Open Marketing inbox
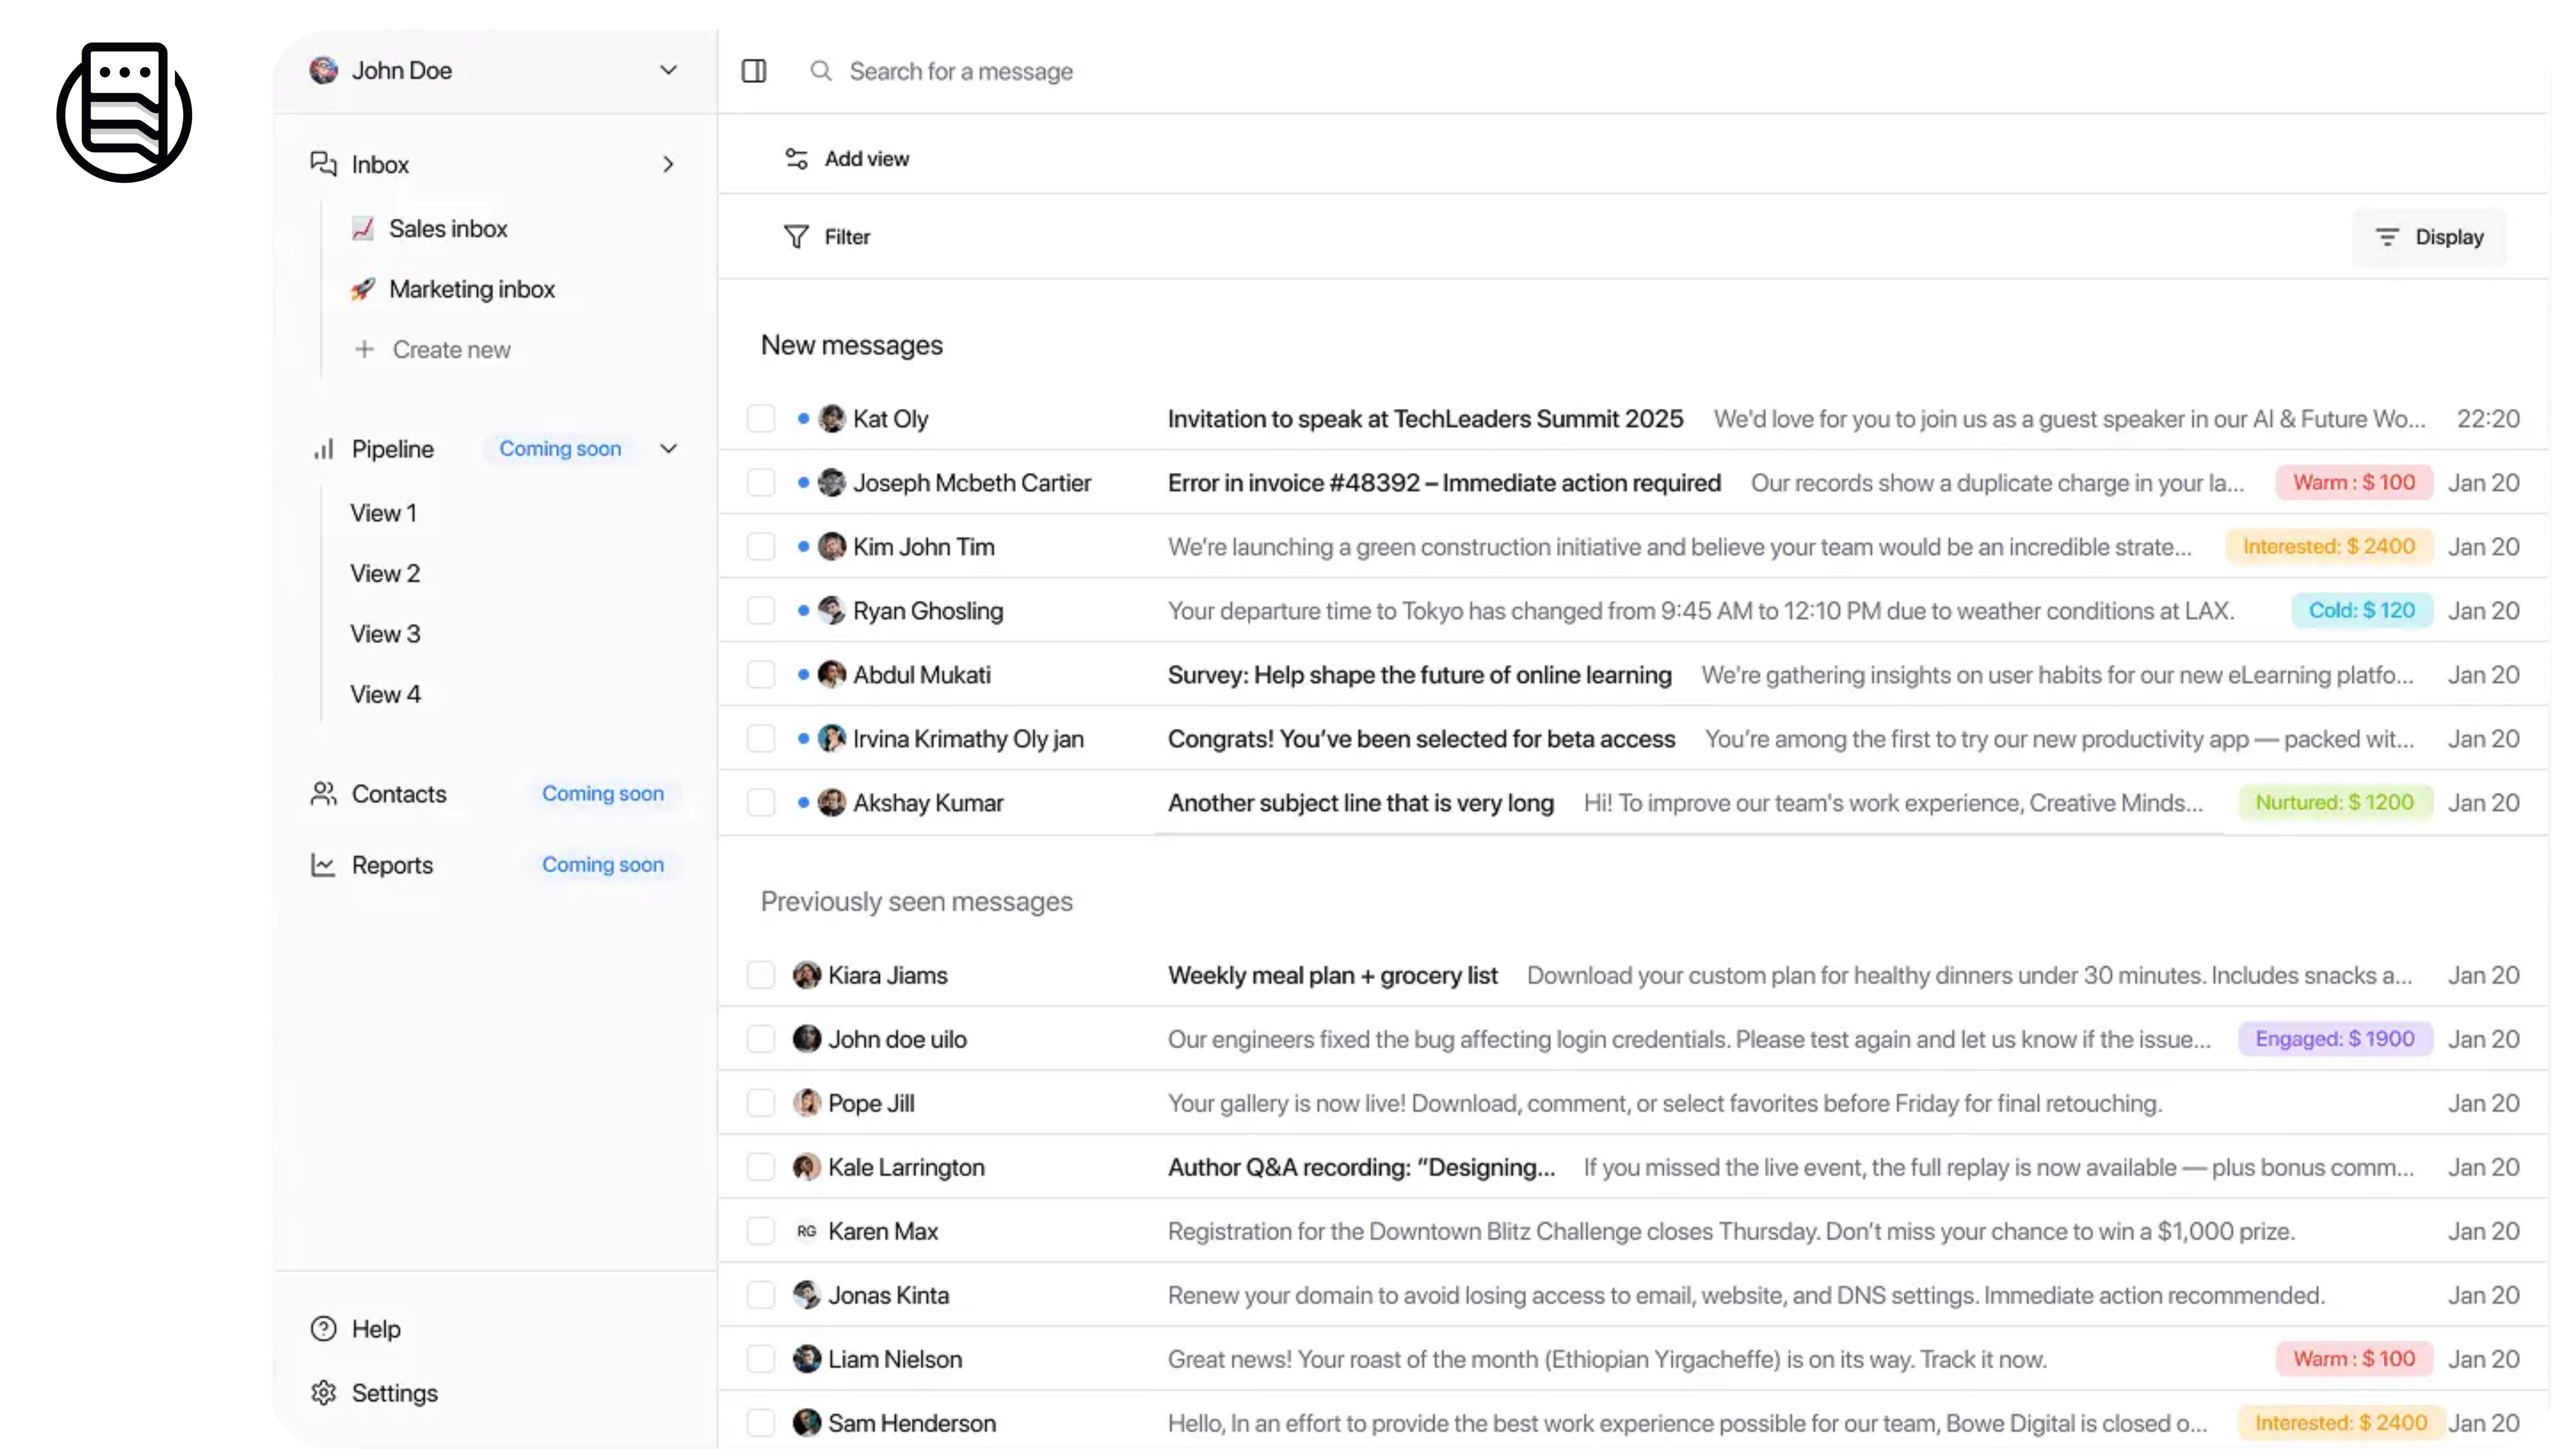 pos(453,289)
